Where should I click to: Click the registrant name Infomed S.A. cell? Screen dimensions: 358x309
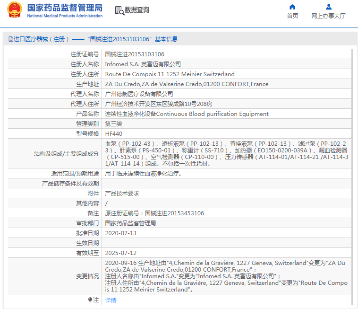[143, 64]
